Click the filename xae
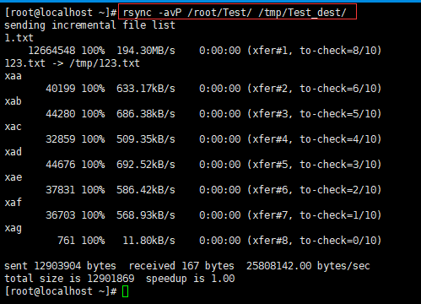 coord(13,177)
